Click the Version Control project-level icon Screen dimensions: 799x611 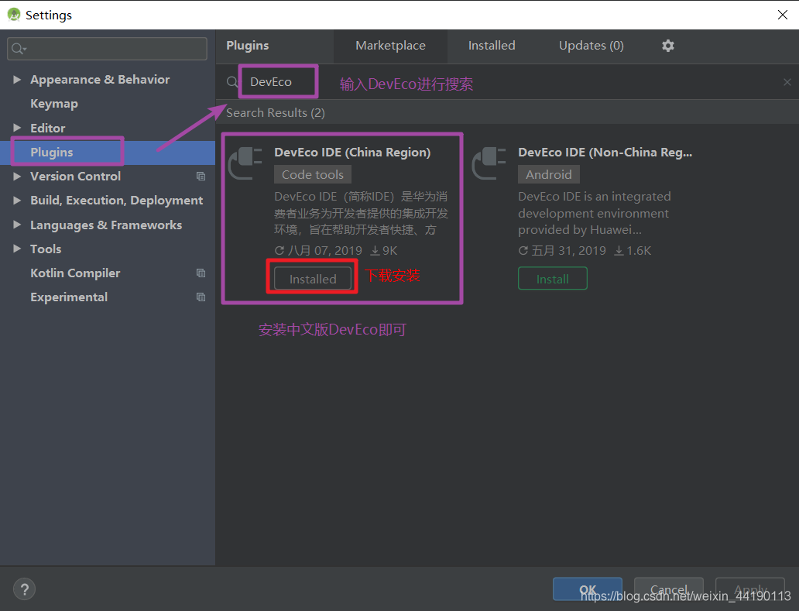[x=201, y=177]
